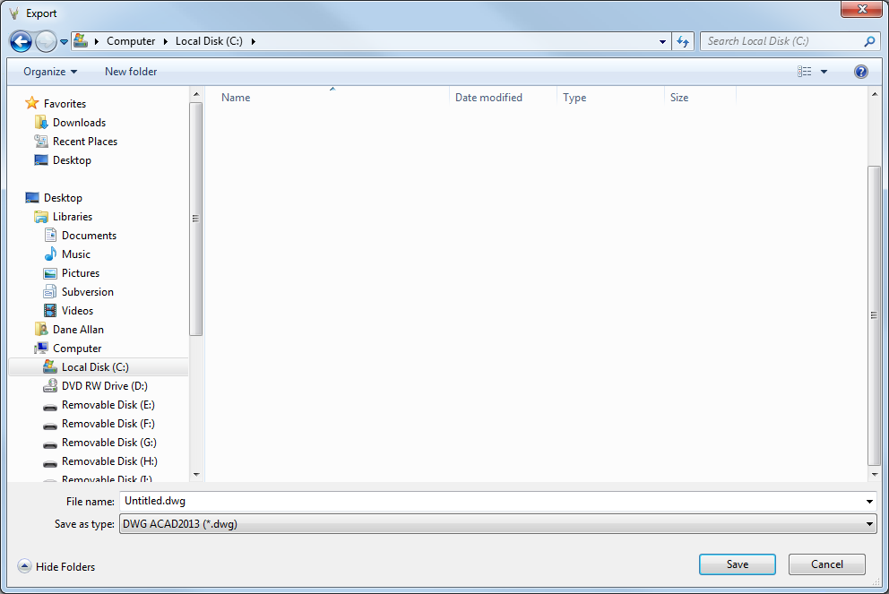Click the Downloads folder icon

click(x=41, y=123)
